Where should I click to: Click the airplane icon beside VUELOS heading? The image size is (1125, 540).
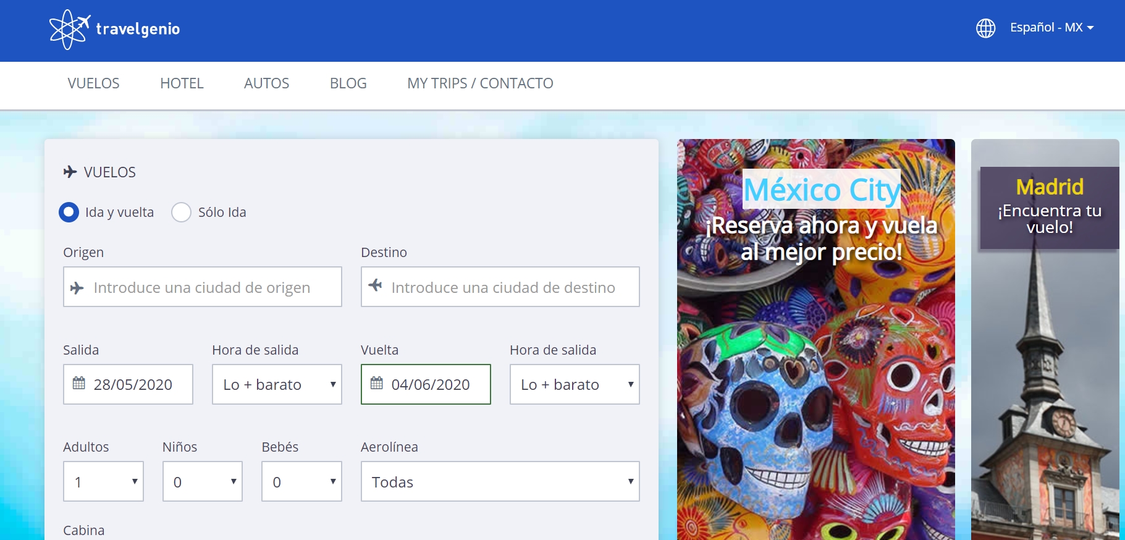click(70, 172)
